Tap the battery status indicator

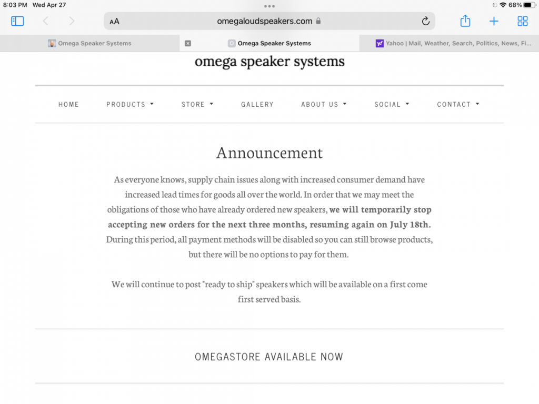click(530, 5)
